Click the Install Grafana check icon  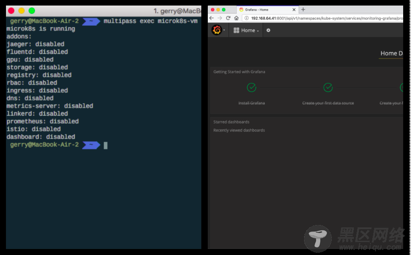click(252, 87)
